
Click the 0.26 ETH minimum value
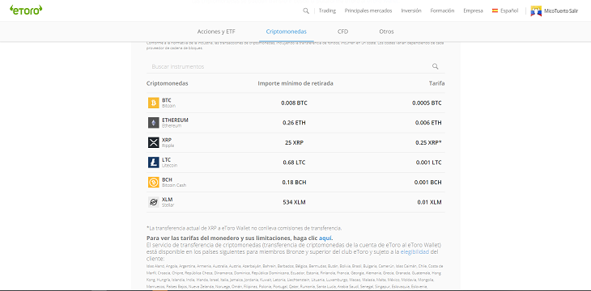click(x=295, y=123)
